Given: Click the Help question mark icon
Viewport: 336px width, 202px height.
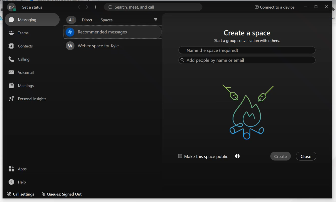Looking at the screenshot, I should click(x=11, y=182).
